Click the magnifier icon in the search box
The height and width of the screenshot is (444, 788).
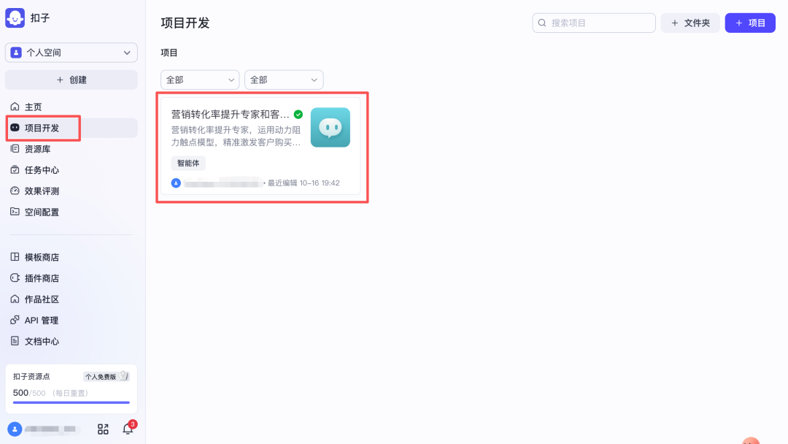[x=542, y=23]
